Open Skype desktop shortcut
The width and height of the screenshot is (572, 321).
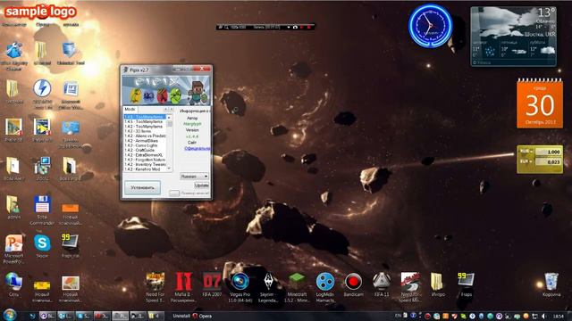point(42,246)
